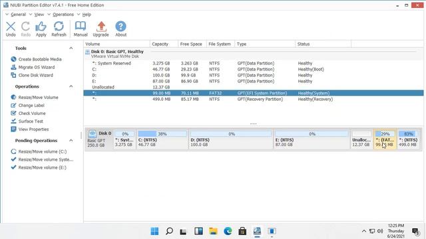Select D: (NTFS) block in disk map
Screen dimensions: 426x239
[231, 139]
